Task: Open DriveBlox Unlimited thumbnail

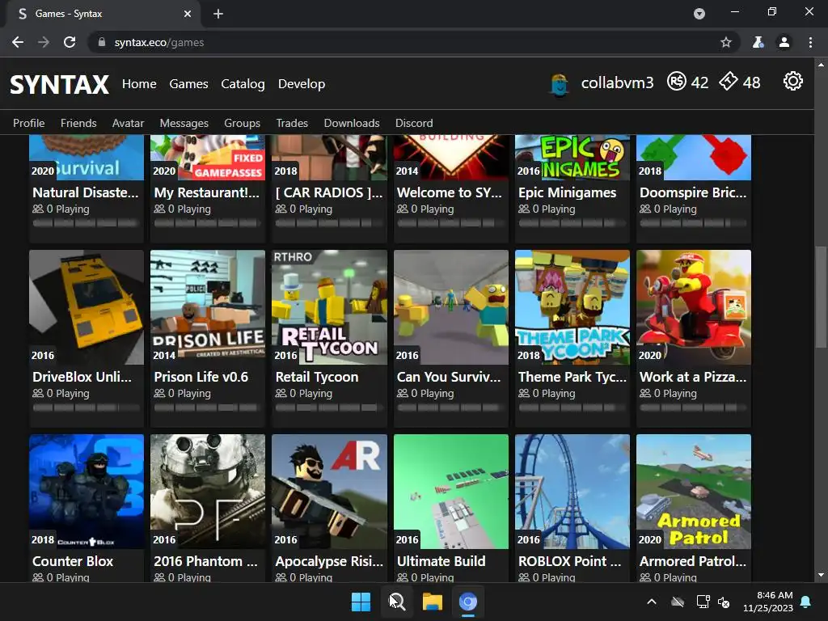Action: click(x=86, y=307)
